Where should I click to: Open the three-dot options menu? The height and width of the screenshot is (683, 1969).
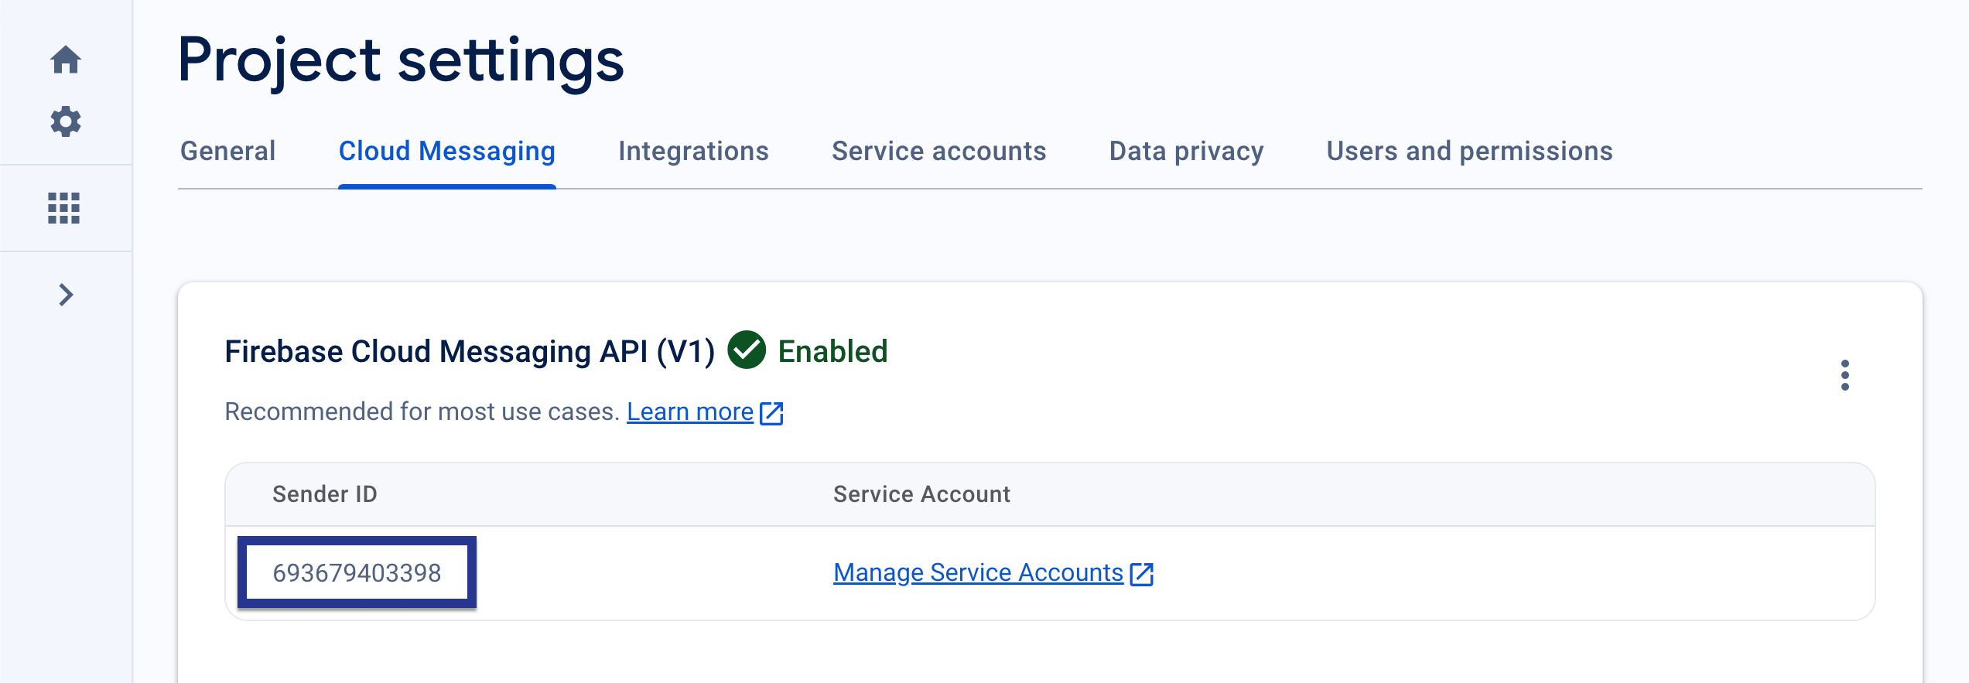click(1844, 375)
